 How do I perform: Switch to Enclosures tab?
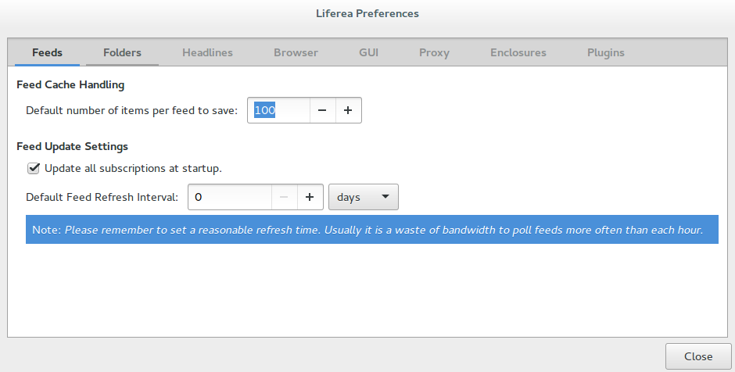[x=518, y=52]
